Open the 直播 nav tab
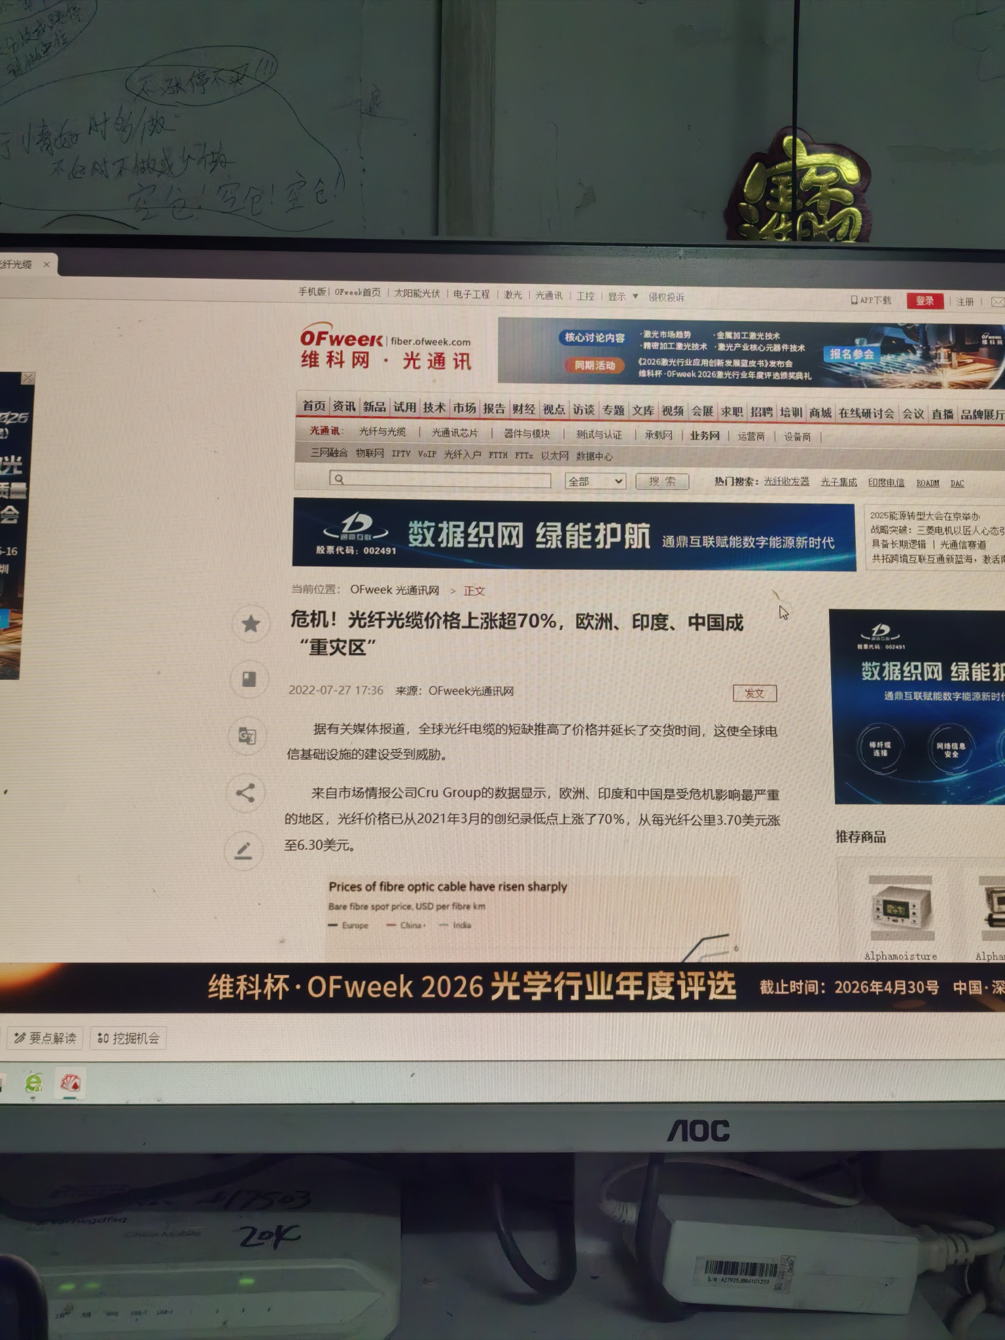 943,414
